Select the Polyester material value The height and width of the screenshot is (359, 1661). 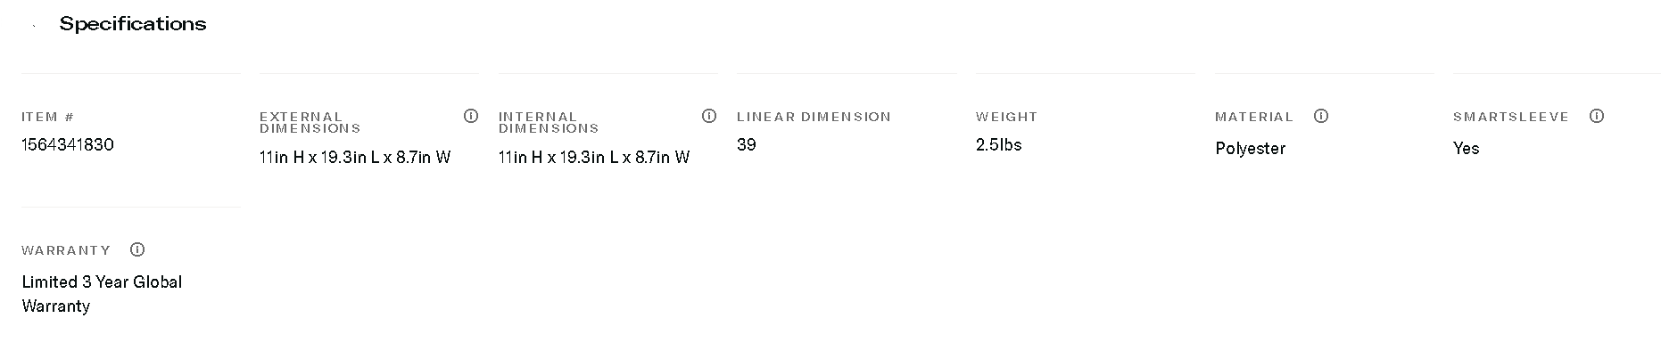pos(1250,149)
